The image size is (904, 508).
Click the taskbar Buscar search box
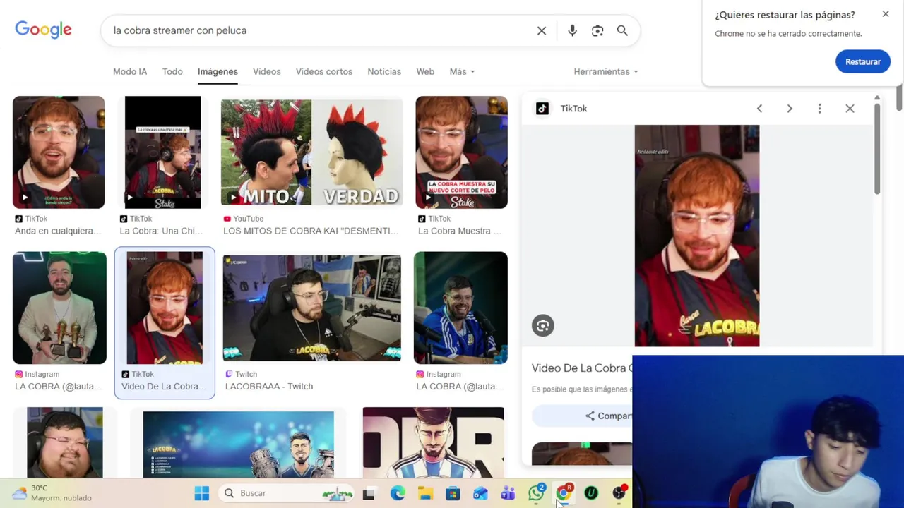[x=287, y=493]
